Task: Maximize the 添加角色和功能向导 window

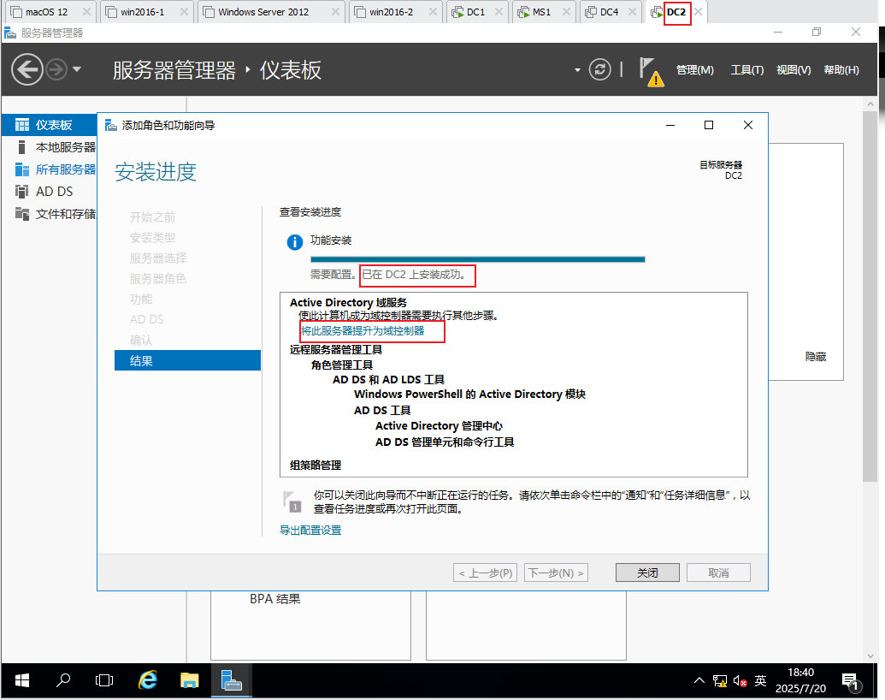Action: 709,125
